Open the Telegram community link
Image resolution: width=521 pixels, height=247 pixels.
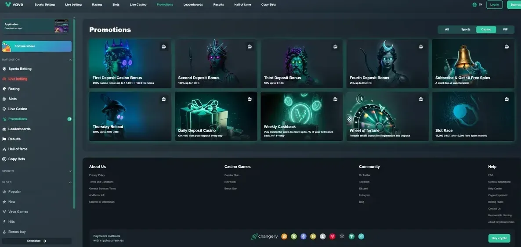(364, 182)
